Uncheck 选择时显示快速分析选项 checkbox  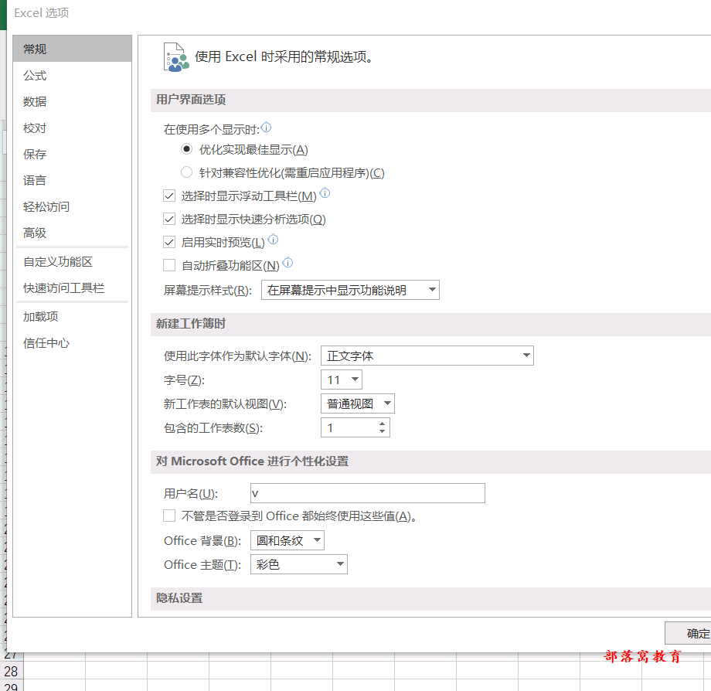pos(169,219)
